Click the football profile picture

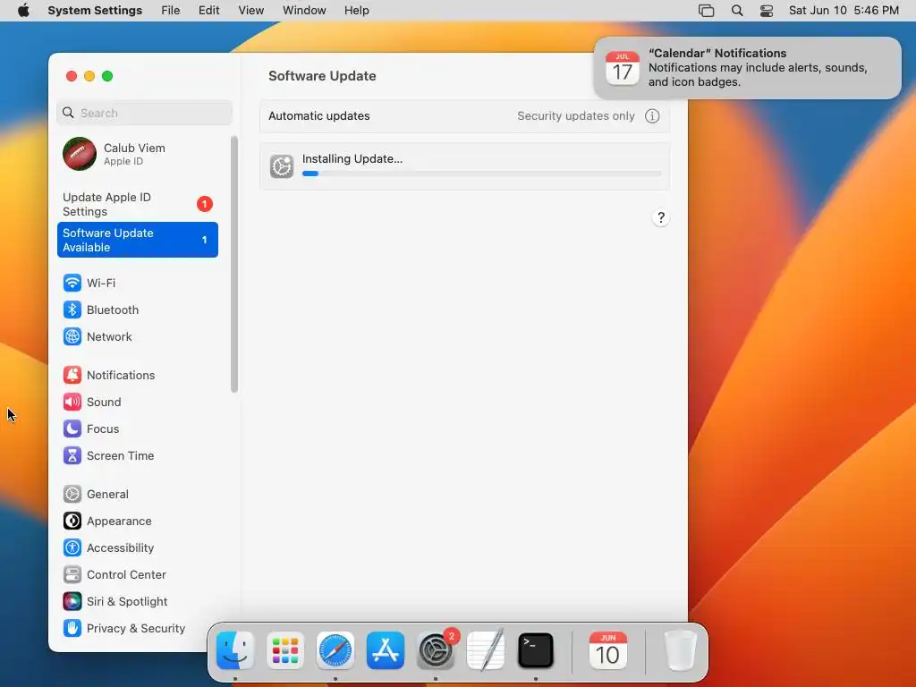pos(80,154)
